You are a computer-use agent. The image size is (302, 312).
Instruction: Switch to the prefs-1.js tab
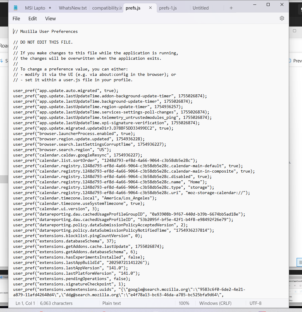[x=168, y=8]
